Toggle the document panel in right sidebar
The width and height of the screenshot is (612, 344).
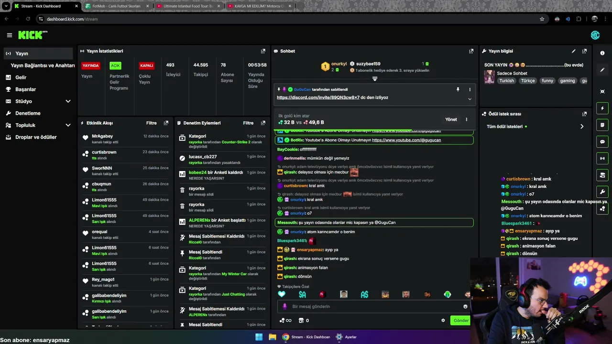(602, 125)
